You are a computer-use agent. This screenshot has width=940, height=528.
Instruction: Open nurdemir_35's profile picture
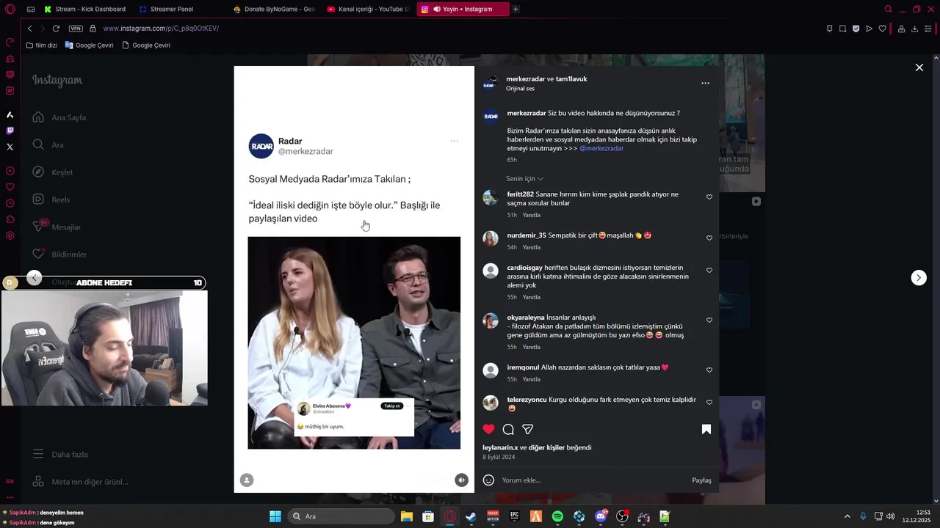pyautogui.click(x=491, y=238)
